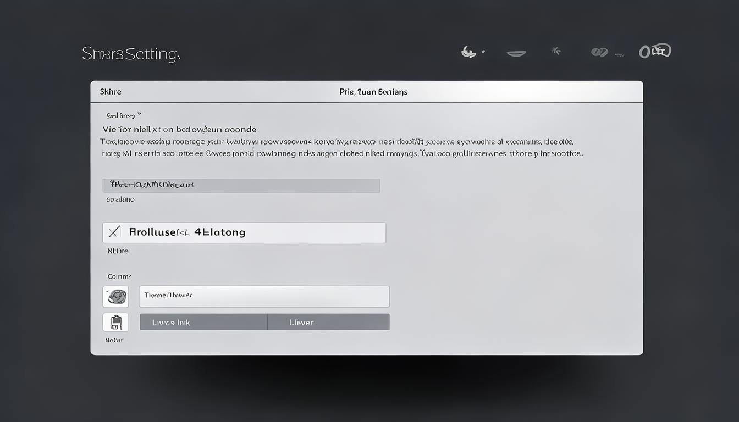The image size is (739, 422).
Task: Click the two-ovals pill icon in the top bar
Action: click(x=599, y=52)
